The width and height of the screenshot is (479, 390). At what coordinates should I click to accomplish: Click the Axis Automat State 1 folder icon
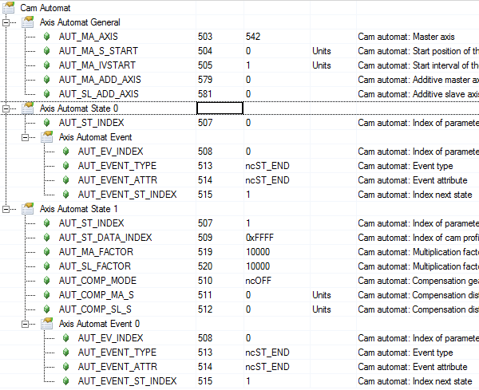click(x=27, y=209)
